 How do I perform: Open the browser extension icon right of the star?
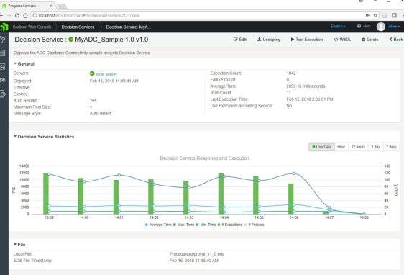(x=385, y=16)
